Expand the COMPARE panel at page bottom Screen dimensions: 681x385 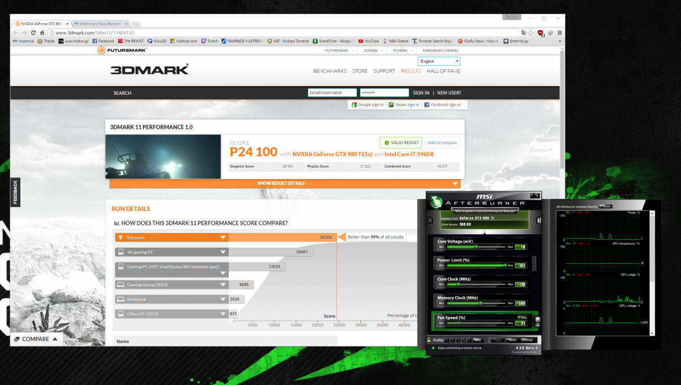point(36,339)
